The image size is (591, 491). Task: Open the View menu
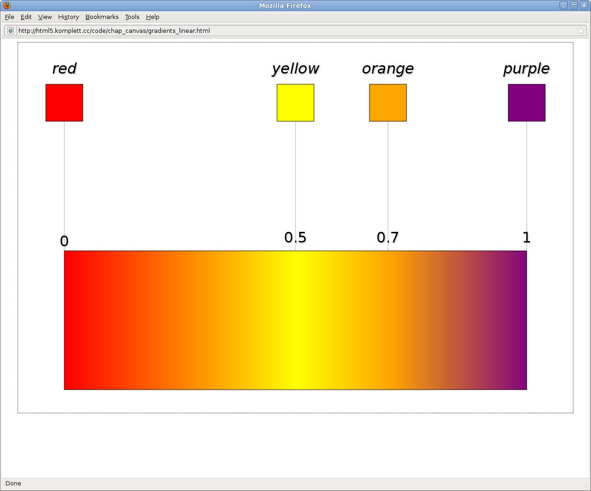tap(45, 17)
